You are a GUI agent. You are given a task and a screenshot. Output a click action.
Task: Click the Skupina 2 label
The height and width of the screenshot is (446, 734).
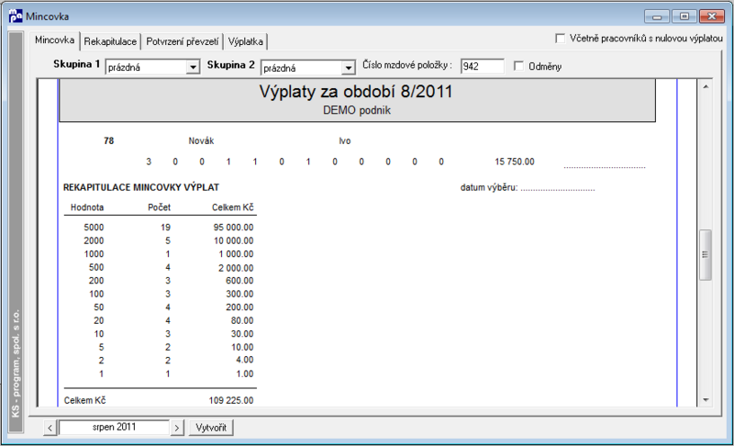pos(231,65)
